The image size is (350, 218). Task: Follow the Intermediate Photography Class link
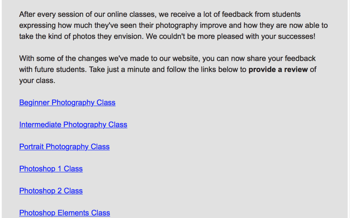tap(73, 125)
